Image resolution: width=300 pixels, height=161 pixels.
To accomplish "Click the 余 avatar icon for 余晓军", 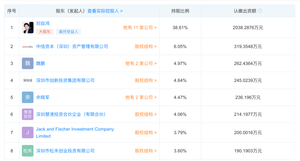I will pyautogui.click(x=27, y=97).
